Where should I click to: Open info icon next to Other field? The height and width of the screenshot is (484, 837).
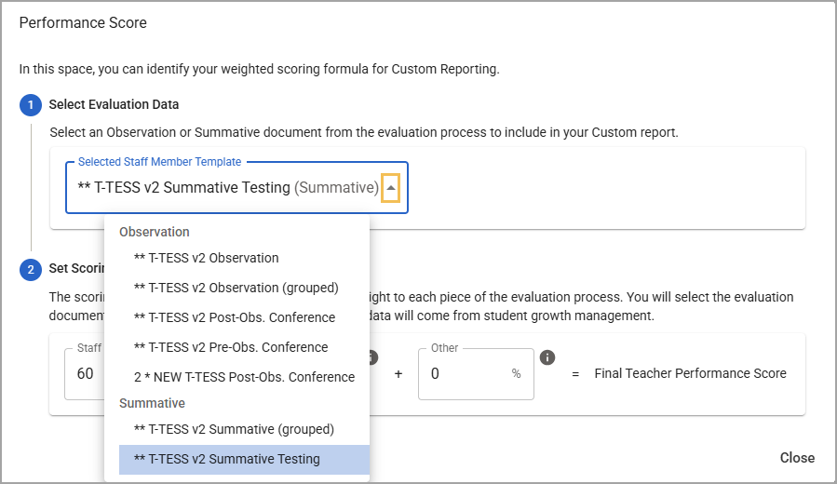(x=547, y=357)
